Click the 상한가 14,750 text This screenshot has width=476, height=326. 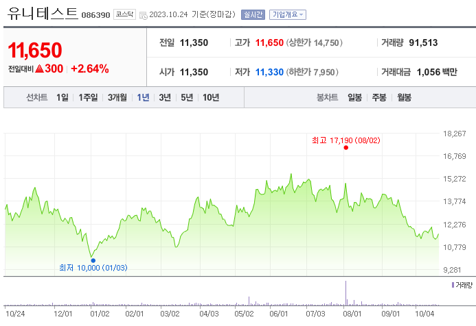[314, 42]
